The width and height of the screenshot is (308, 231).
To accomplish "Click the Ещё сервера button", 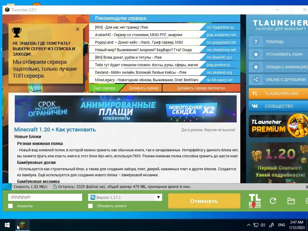I will [104, 88].
